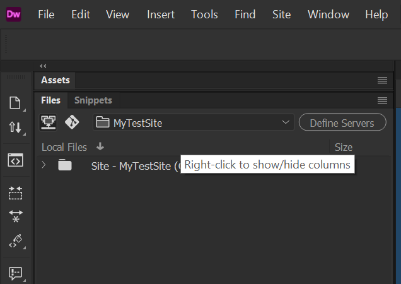This screenshot has width=401, height=284.
Task: Switch to the Snippets tab
Action: point(93,100)
